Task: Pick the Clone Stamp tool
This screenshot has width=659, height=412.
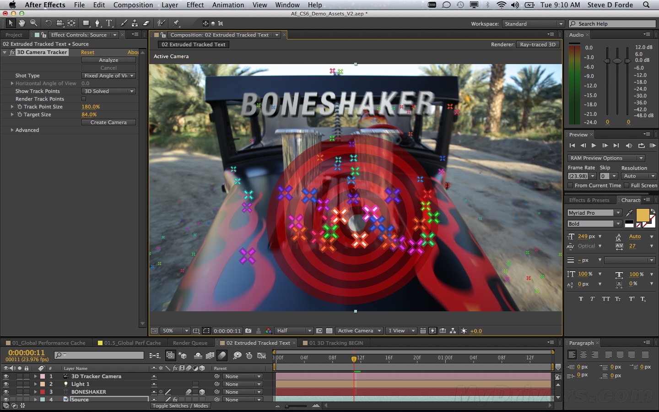Action: coord(135,23)
